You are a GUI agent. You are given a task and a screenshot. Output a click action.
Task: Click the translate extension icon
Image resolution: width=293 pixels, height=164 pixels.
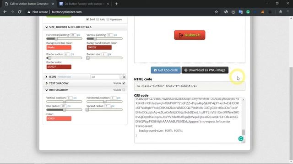(x=241, y=12)
